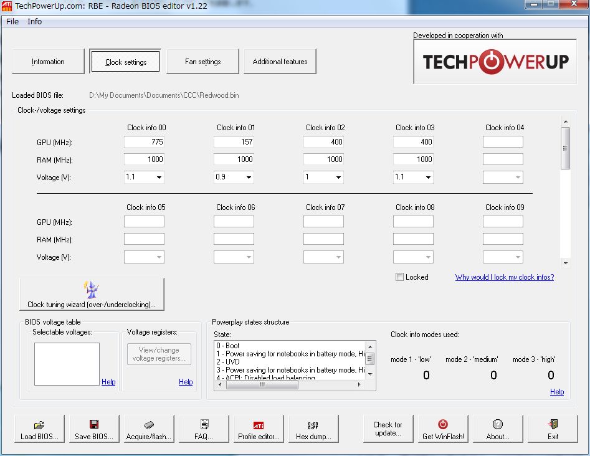Open 'Why would I lock my clock infos?' link
This screenshot has width=590, height=456.
click(505, 277)
